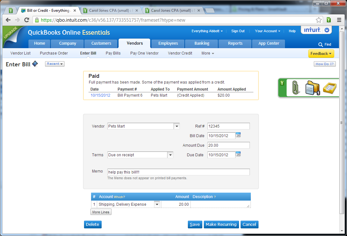Screen dimensions: 347x236
Task: Close the first Carol Jones CPA tab
Action: click(136, 11)
